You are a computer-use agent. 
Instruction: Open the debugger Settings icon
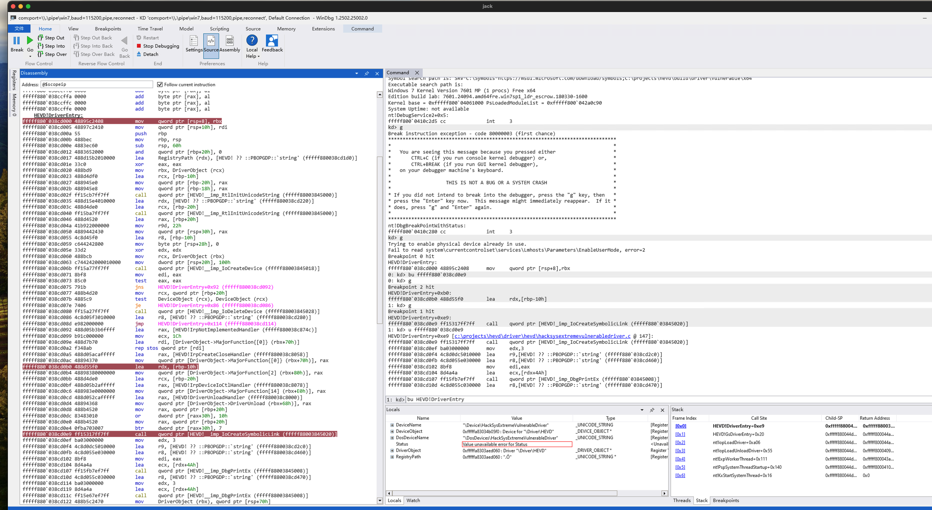point(194,41)
